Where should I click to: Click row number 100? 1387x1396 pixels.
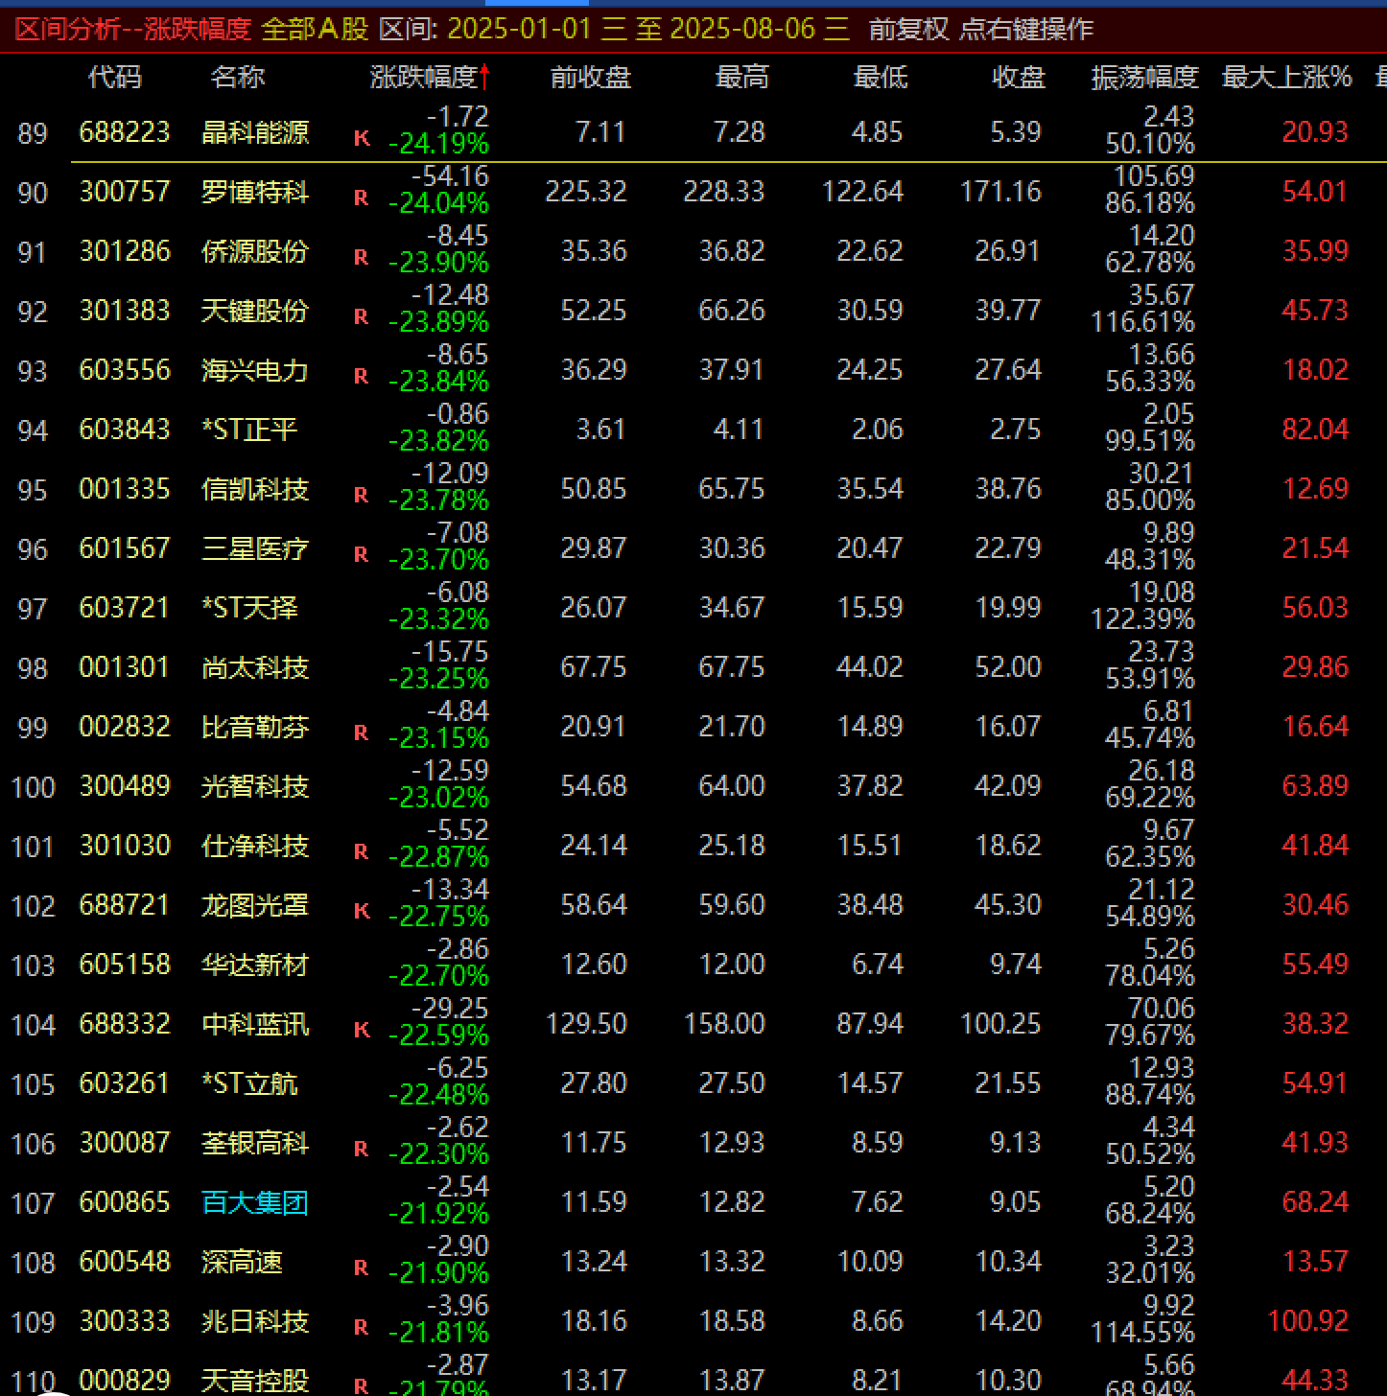click(x=33, y=787)
